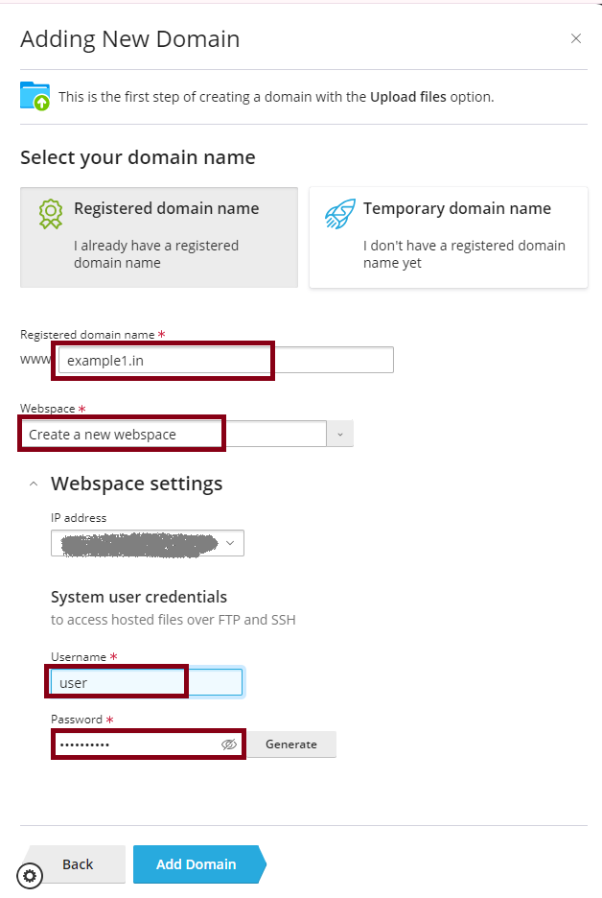Close the Adding New Domain dialog

point(575,39)
